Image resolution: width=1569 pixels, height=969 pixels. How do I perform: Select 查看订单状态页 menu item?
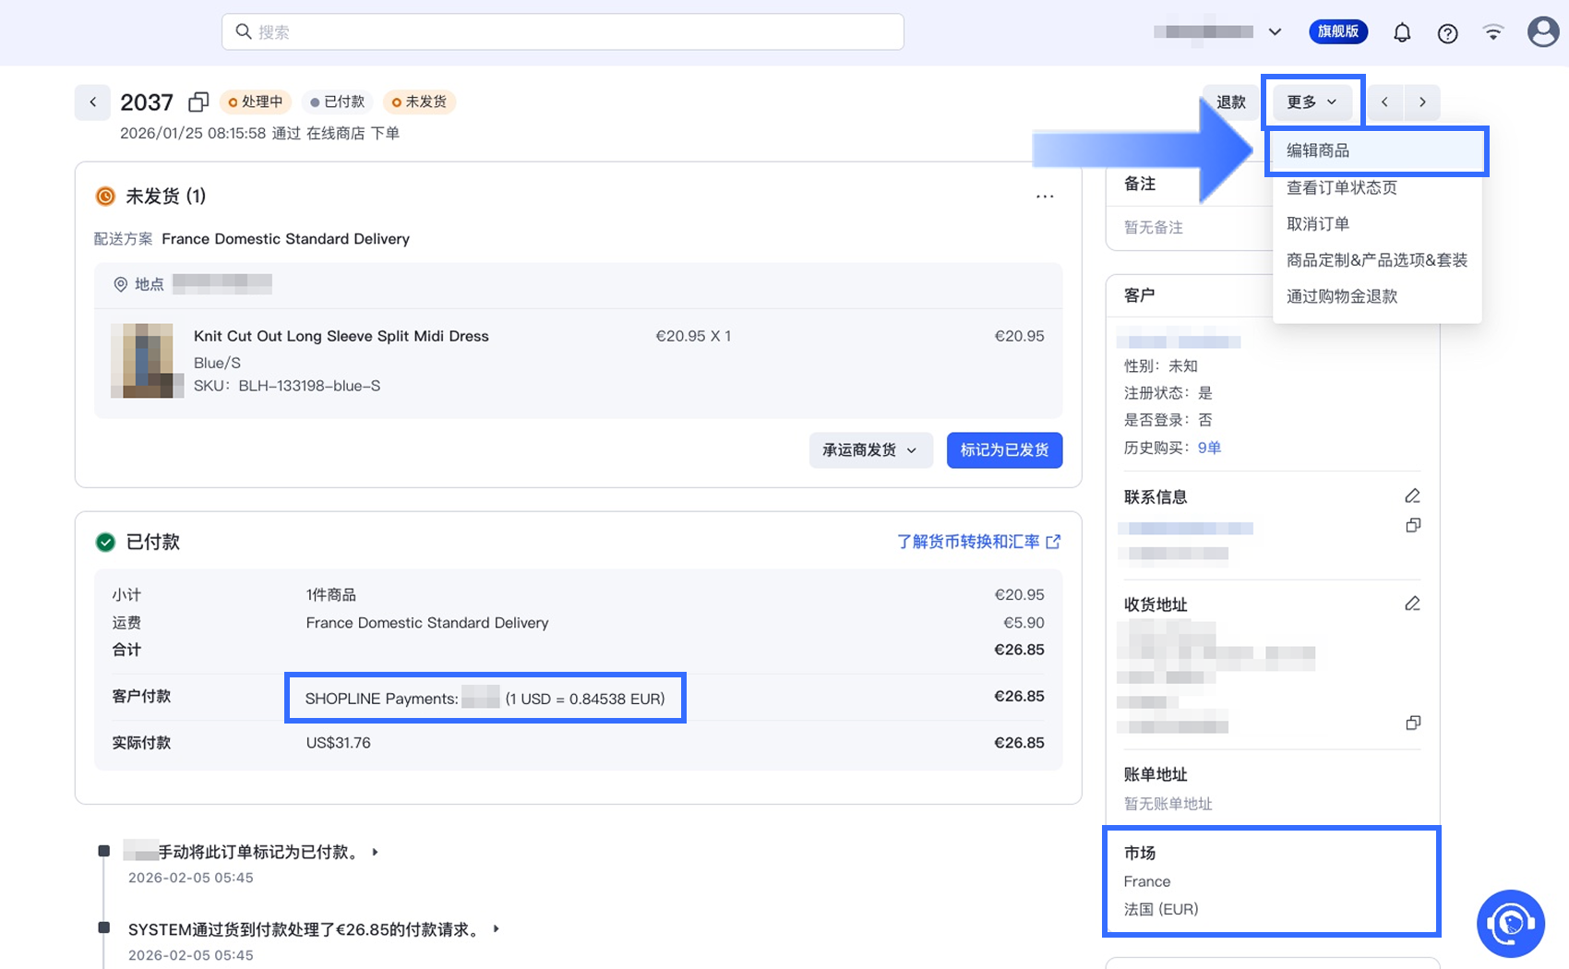coord(1376,187)
